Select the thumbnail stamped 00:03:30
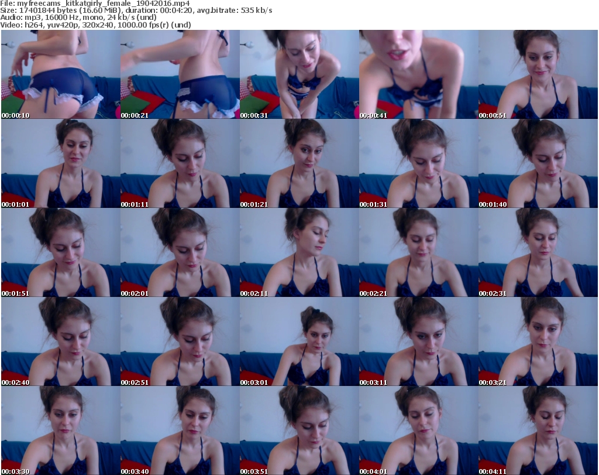 point(61,430)
